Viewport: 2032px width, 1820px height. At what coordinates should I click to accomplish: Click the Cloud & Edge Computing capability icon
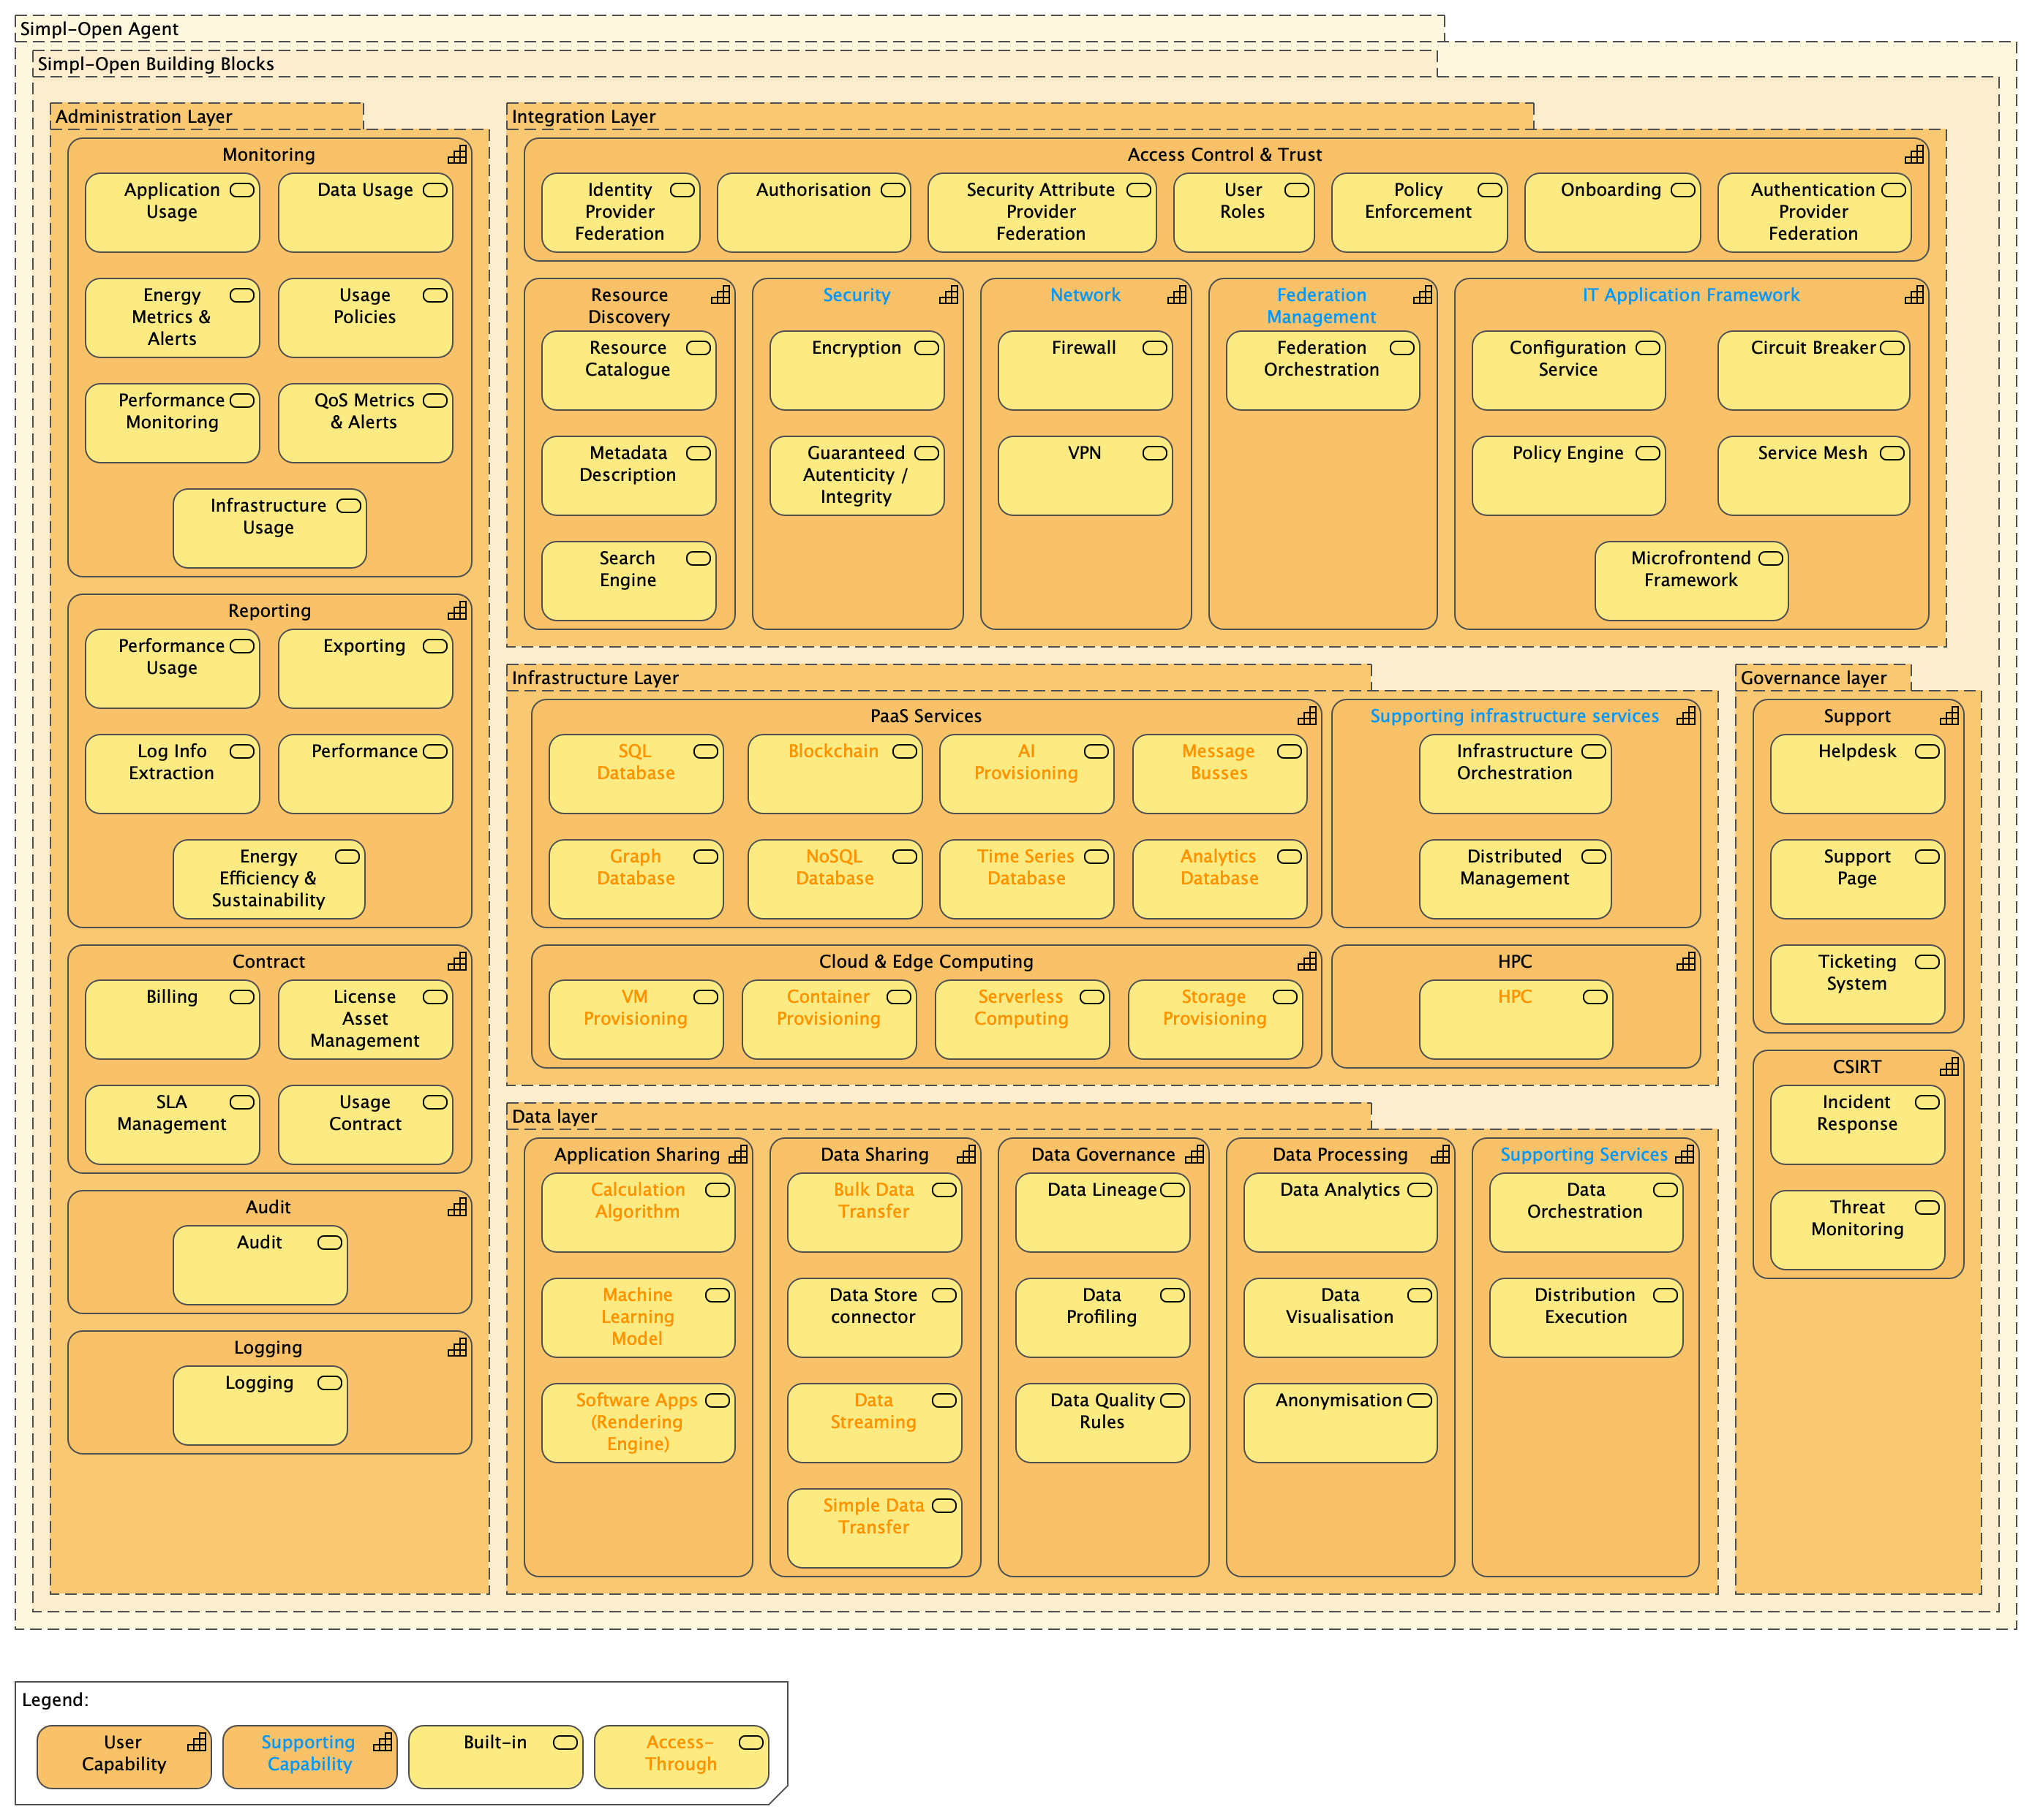(1306, 962)
